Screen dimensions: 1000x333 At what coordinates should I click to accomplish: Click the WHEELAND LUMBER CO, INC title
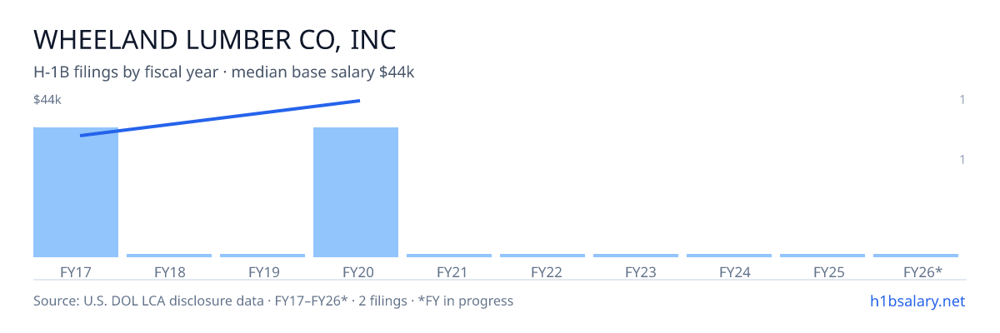(214, 39)
